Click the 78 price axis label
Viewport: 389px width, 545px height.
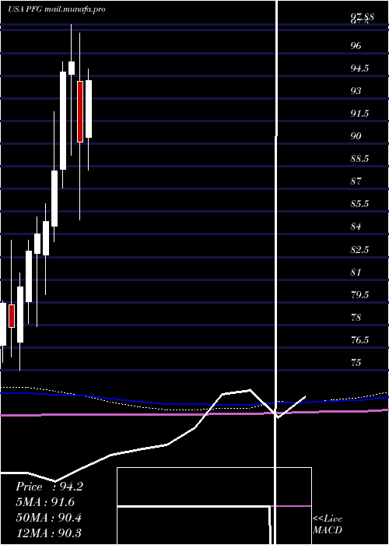[356, 318]
